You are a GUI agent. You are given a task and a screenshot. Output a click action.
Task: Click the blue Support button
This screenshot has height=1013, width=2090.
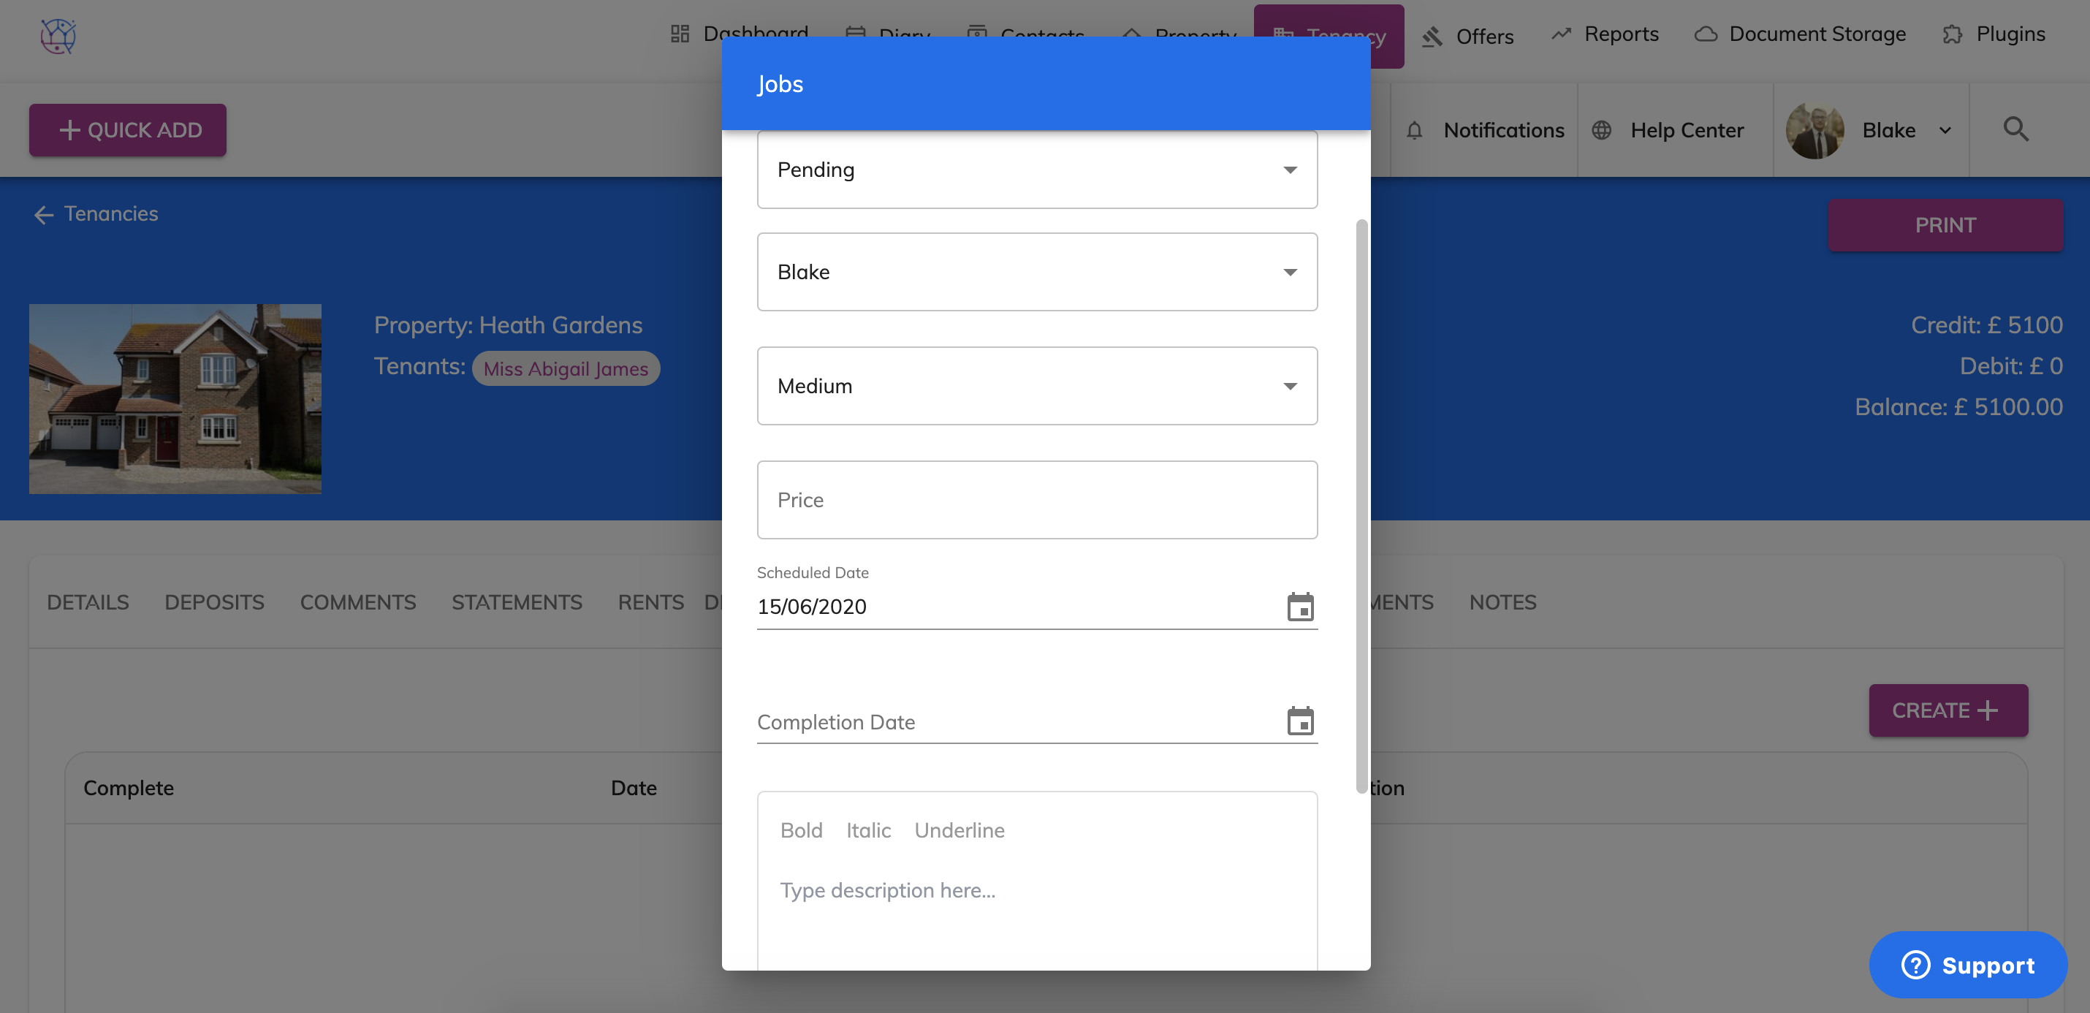[x=1967, y=964]
